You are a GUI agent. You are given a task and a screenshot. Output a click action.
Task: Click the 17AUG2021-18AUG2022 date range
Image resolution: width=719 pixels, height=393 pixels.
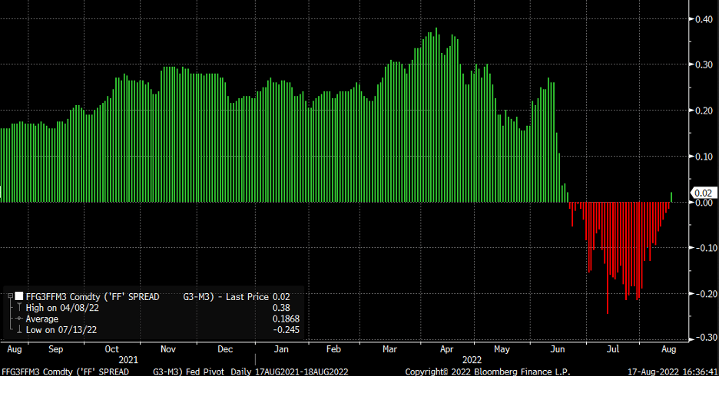pyautogui.click(x=301, y=372)
